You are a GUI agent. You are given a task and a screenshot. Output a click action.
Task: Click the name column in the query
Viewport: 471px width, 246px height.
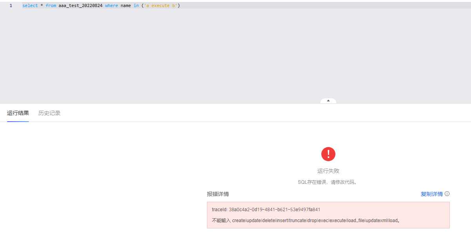coord(126,6)
